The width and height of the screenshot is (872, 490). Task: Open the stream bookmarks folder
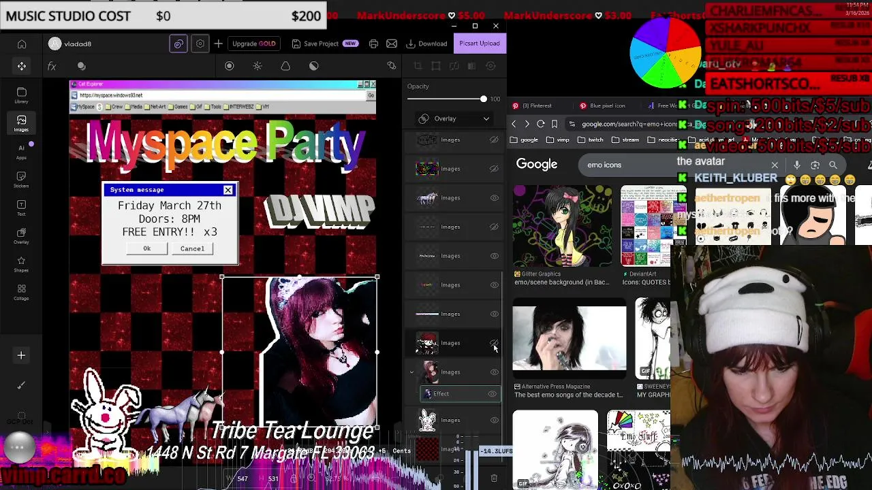[x=625, y=140]
